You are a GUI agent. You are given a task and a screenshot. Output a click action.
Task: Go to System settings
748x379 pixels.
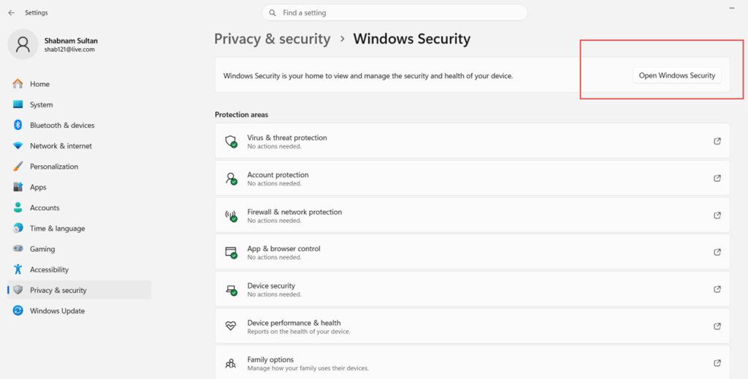pyautogui.click(x=79, y=104)
